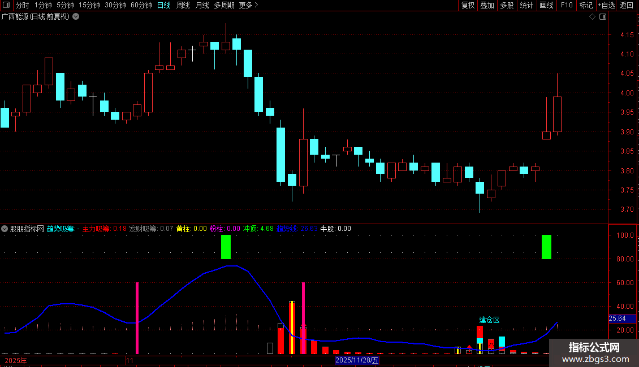Select the 1分钟 period
The width and height of the screenshot is (639, 367).
pos(43,5)
